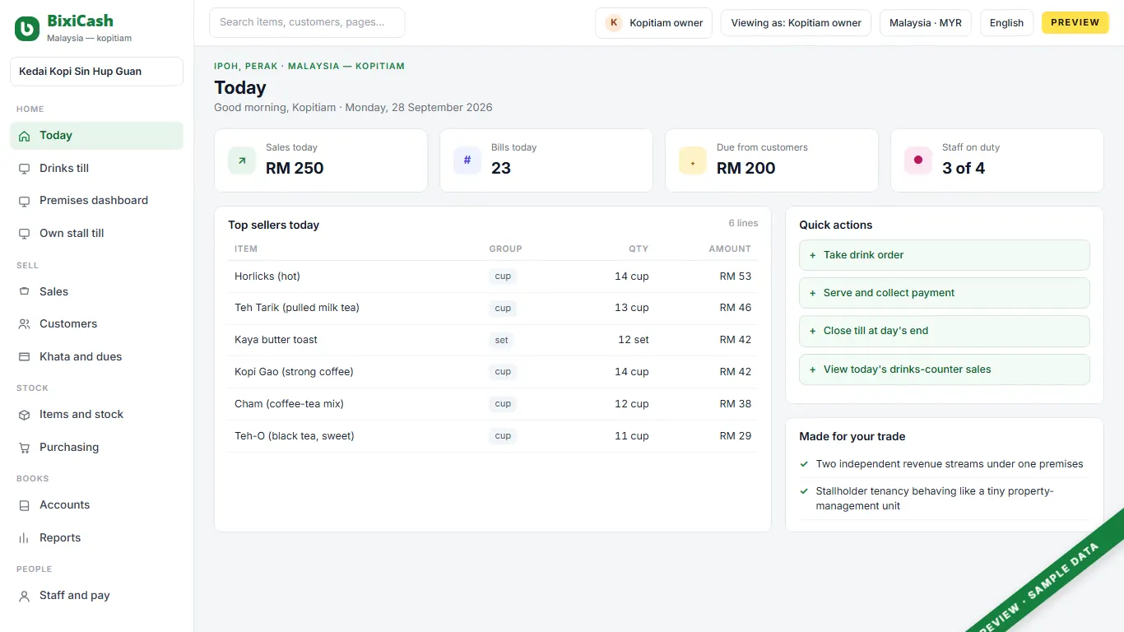Click the yellow PREVIEW button
Viewport: 1124px width, 632px height.
click(x=1075, y=23)
